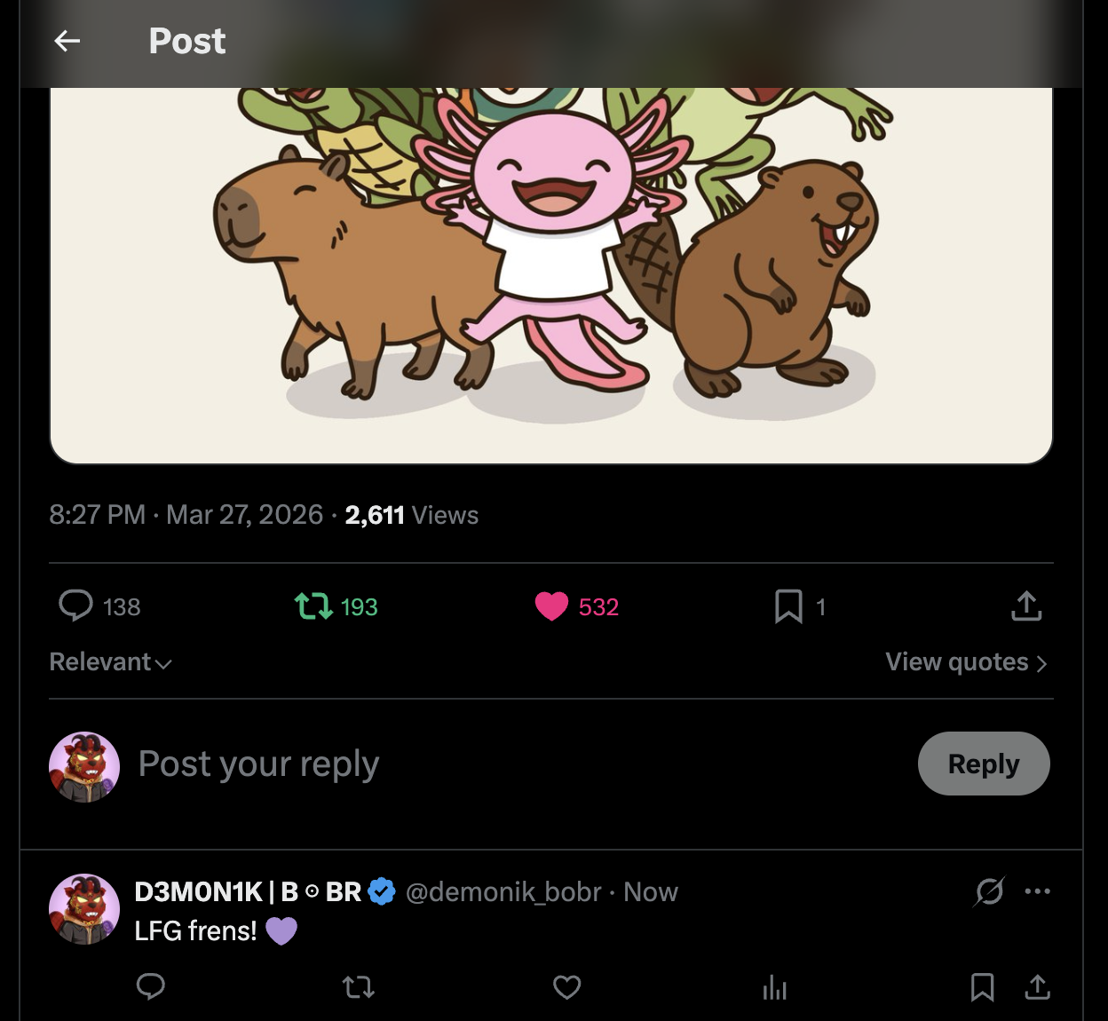This screenshot has height=1021, width=1108.
Task: Unlike the post with the pink heart
Action: point(551,606)
